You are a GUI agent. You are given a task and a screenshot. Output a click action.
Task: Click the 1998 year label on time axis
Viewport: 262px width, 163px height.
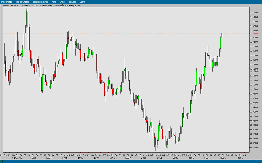112,158
